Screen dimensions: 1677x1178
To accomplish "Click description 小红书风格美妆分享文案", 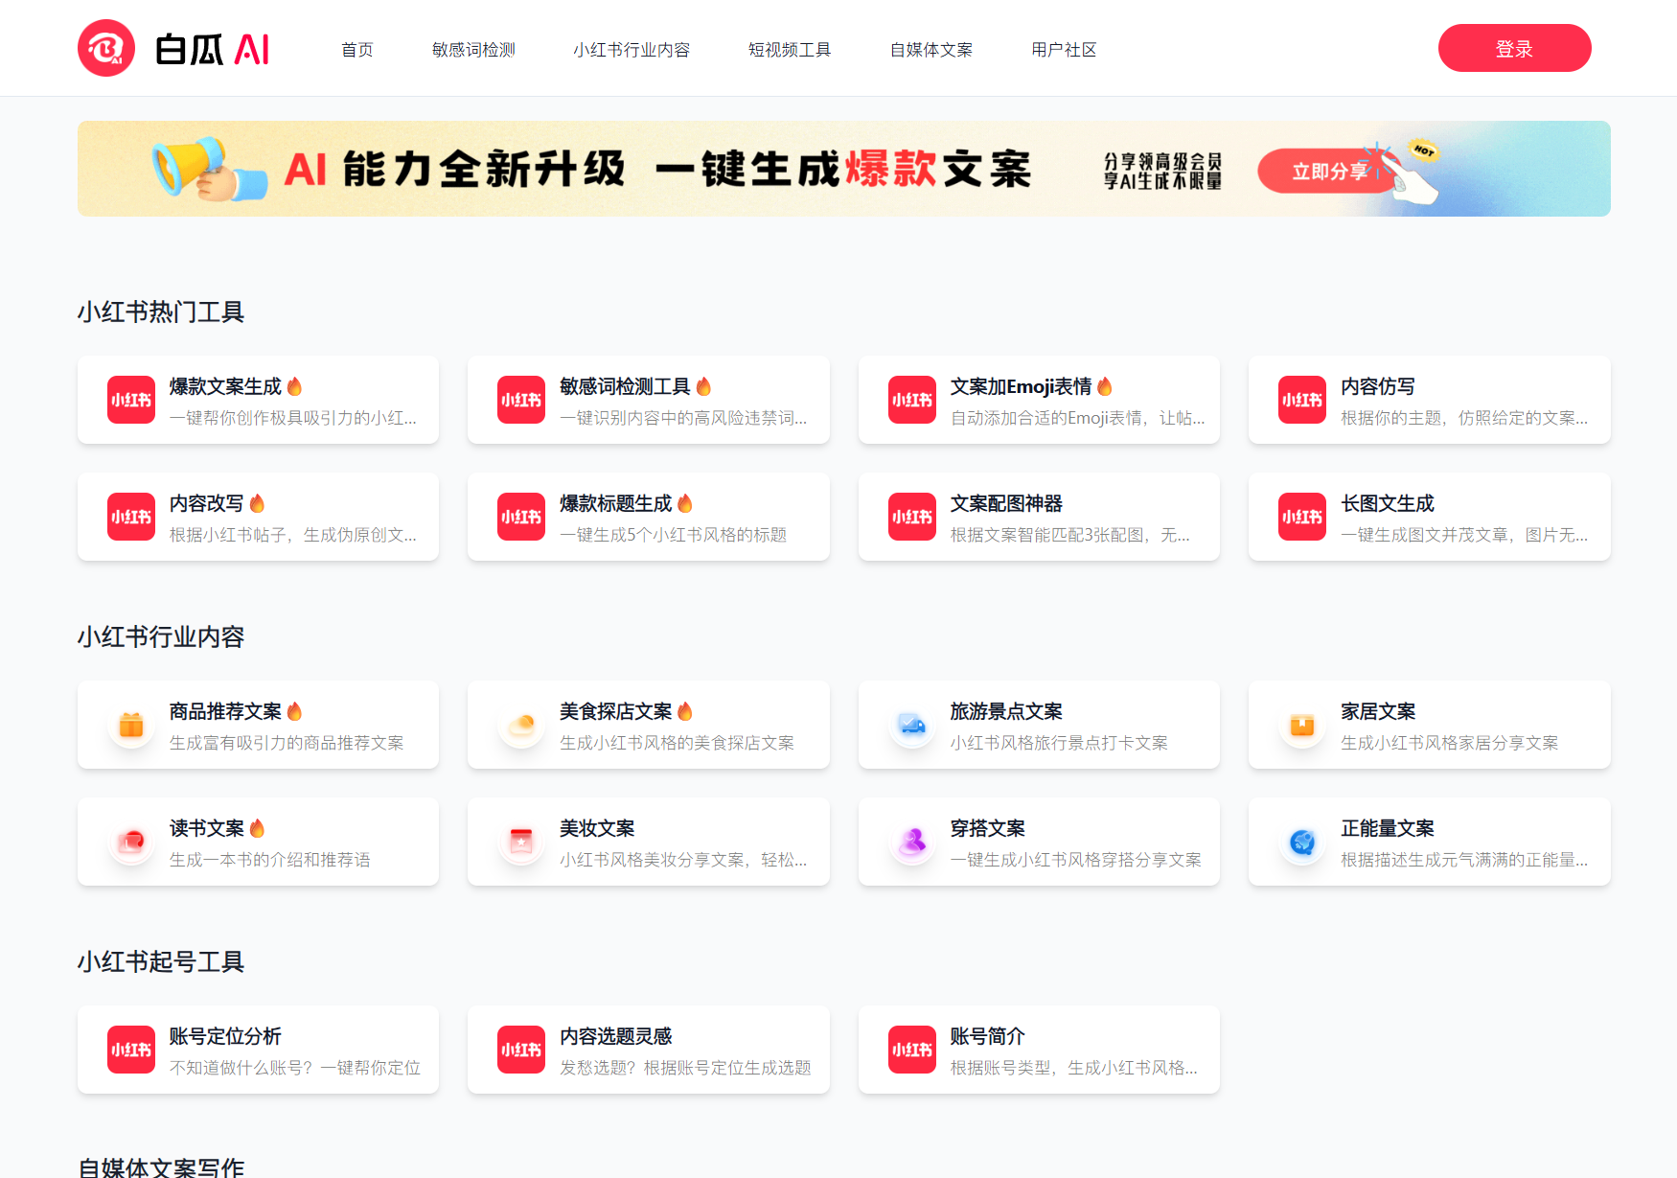I will (x=683, y=860).
